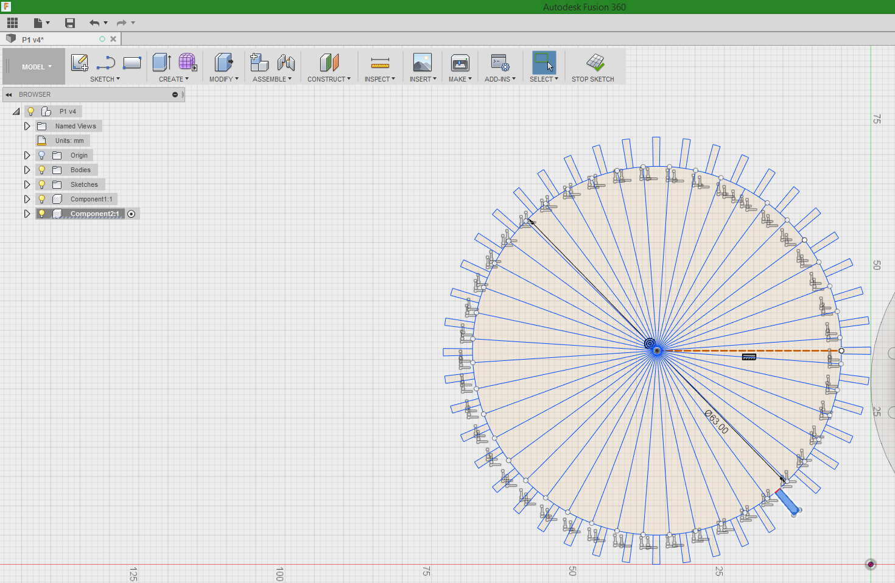Open the MODIFY menu

pyautogui.click(x=224, y=79)
